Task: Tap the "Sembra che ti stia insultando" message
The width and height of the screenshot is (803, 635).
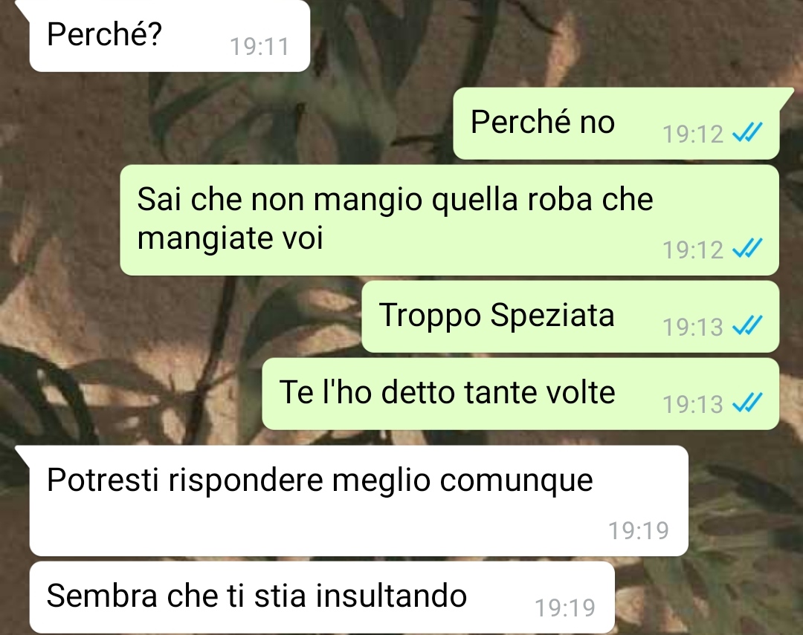Action: (322, 598)
